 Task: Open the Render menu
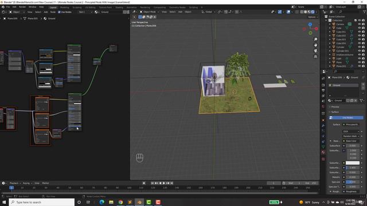(x=22, y=7)
